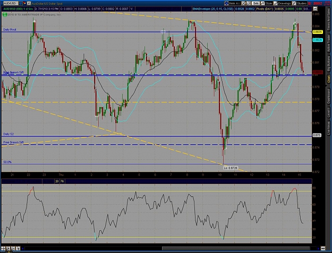Click the second bottom-left chart tool icon
This screenshot has height=253, width=332.
pos(8,248)
